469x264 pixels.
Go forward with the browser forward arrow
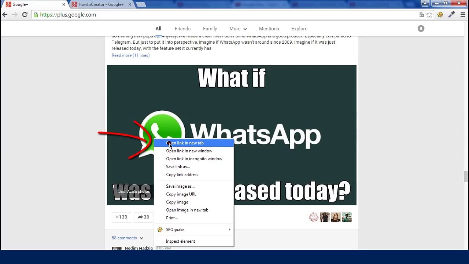tap(15, 15)
